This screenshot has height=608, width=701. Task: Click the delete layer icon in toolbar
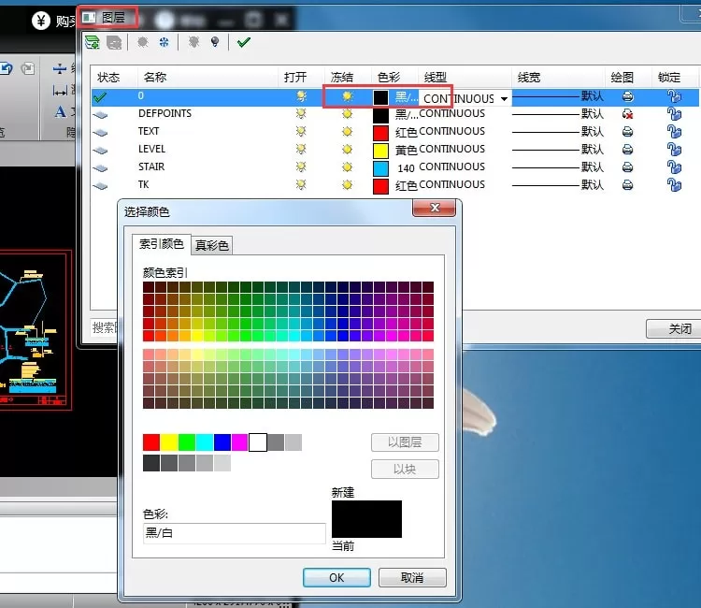(114, 42)
